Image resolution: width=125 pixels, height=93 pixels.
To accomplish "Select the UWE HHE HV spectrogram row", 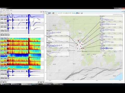I will pos(22,63).
